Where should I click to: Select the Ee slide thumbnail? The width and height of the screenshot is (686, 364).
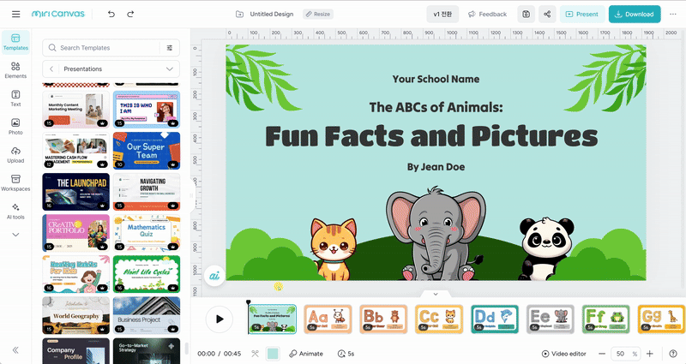[x=550, y=319]
